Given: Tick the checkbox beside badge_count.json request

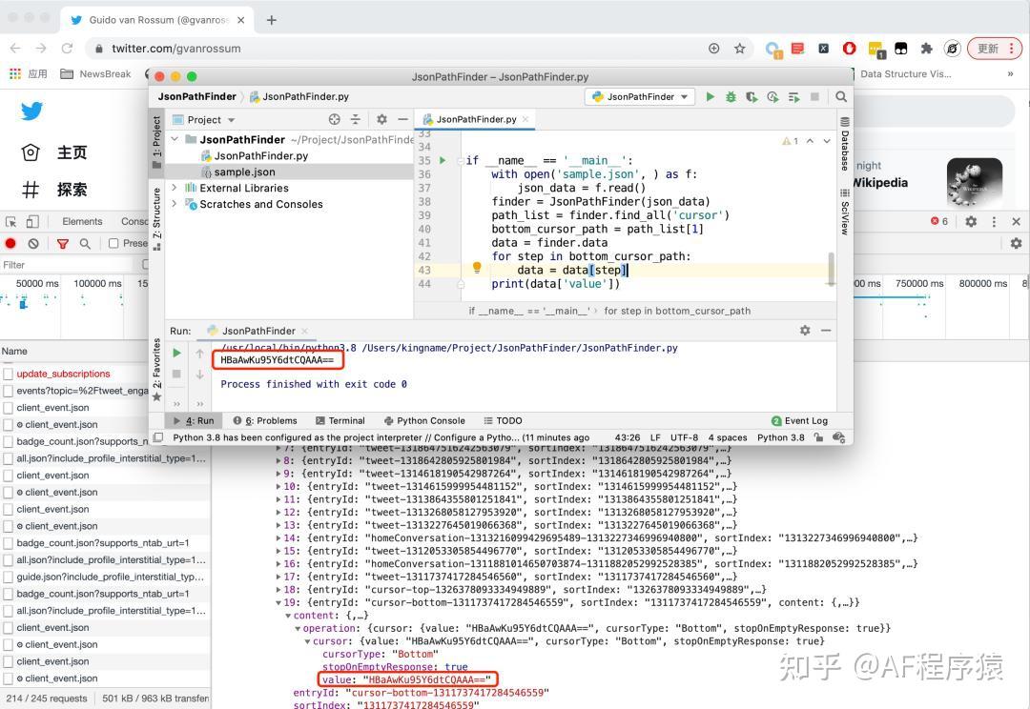Looking at the screenshot, I should [9, 441].
